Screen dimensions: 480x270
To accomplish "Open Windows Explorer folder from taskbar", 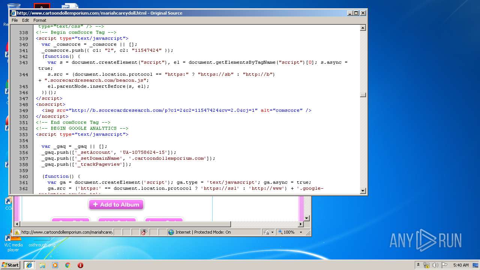I will [x=42, y=265].
